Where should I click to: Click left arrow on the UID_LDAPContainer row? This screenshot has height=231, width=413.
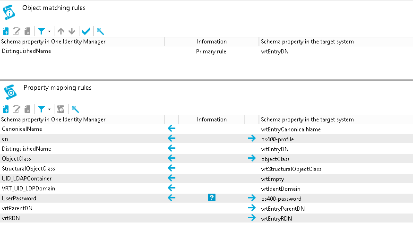[172, 179]
